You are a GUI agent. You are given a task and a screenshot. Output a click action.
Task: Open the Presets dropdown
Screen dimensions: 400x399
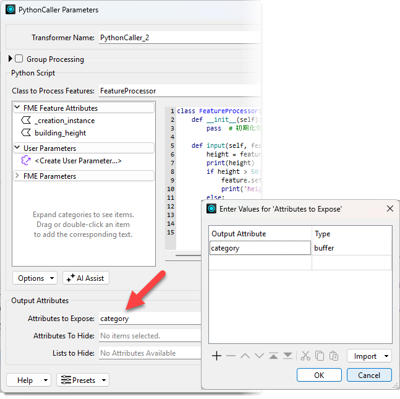pyautogui.click(x=83, y=380)
